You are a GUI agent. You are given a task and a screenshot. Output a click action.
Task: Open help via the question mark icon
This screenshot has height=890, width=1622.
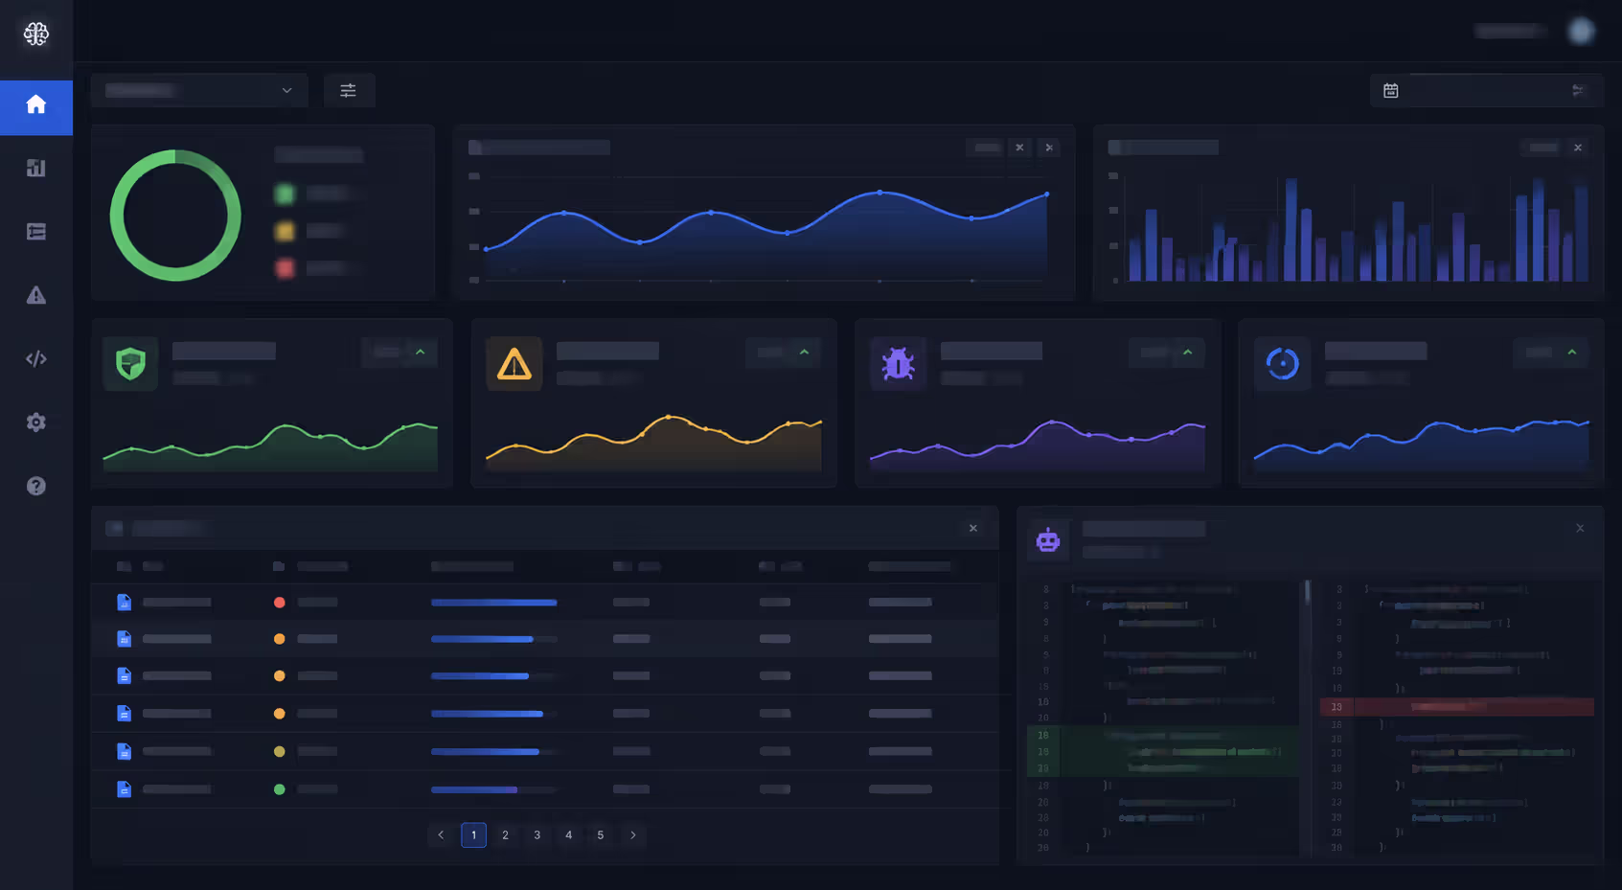(36, 486)
